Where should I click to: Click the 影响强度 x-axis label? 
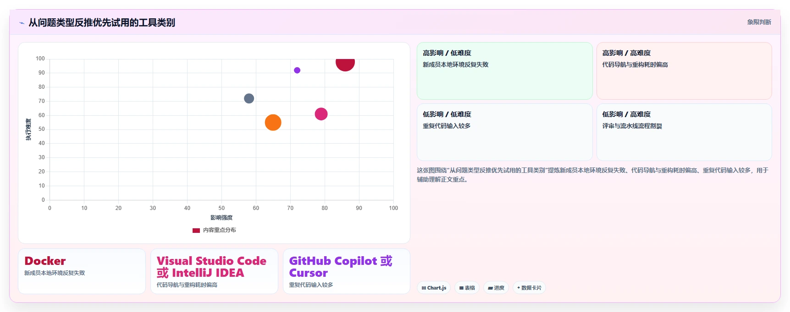[x=221, y=218]
